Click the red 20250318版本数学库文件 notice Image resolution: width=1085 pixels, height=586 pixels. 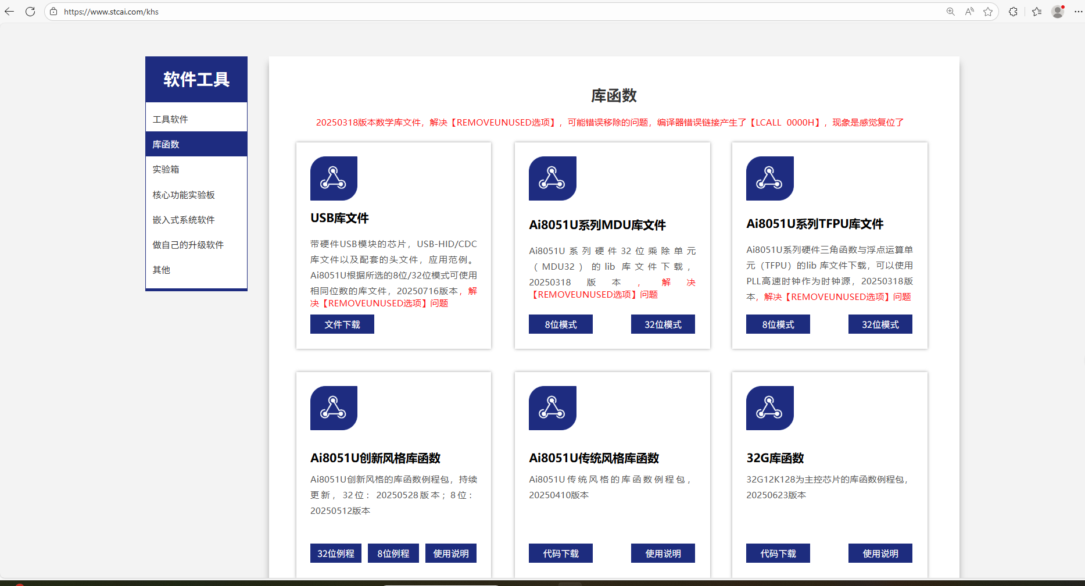click(x=610, y=123)
